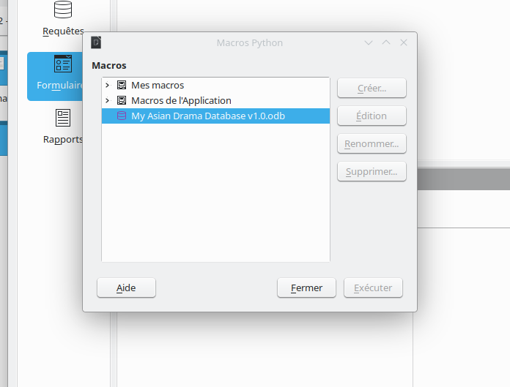
Task: Click the Créer... button
Action: coord(372,88)
